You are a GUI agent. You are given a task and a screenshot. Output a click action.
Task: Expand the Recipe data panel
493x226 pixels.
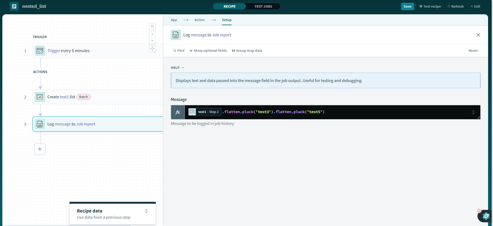pos(146,211)
